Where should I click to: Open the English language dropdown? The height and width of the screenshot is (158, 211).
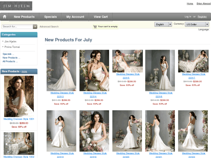click(x=163, y=24)
